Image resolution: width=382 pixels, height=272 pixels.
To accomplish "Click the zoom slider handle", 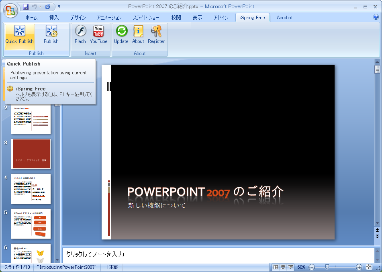I will pos(327,267).
